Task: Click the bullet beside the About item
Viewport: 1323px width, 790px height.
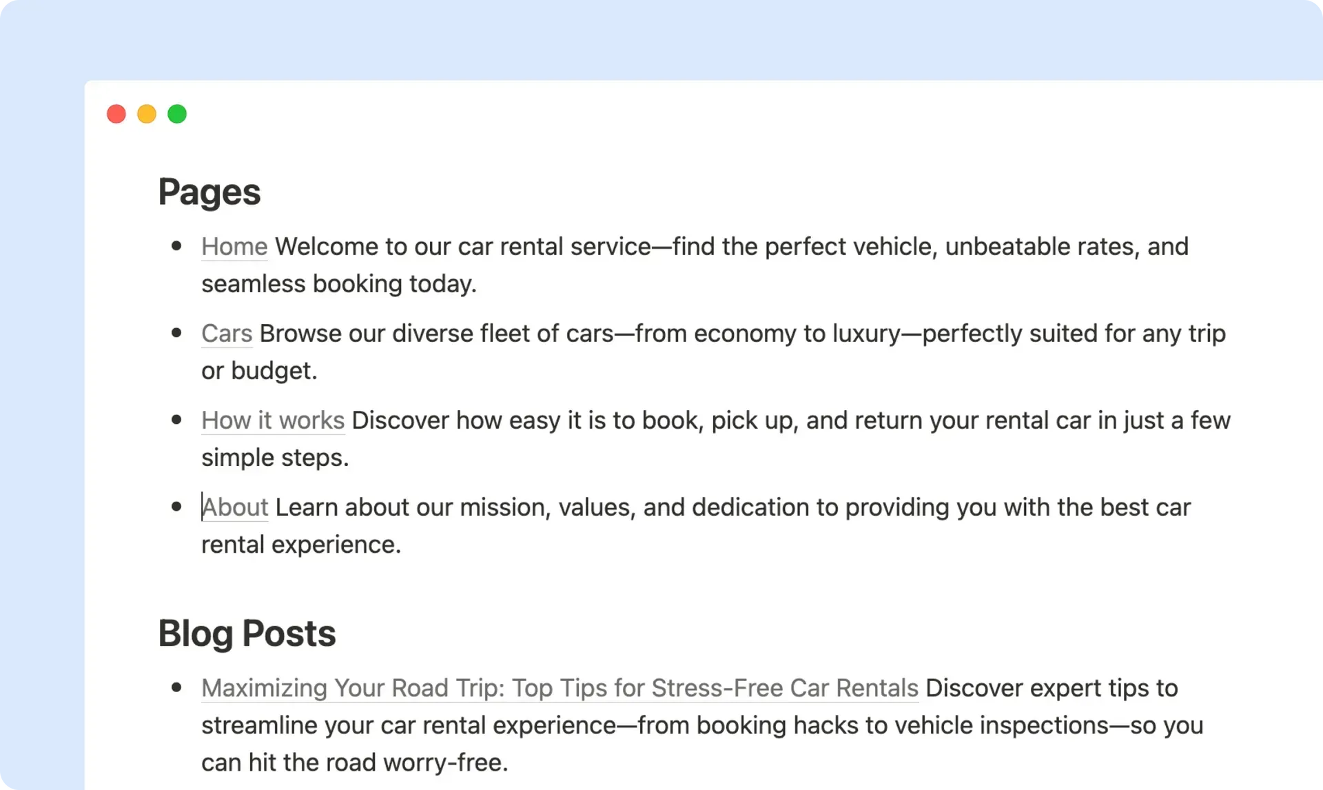Action: point(176,507)
